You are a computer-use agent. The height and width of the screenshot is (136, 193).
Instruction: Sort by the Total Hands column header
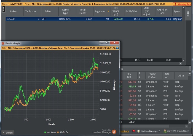tap(83, 12)
